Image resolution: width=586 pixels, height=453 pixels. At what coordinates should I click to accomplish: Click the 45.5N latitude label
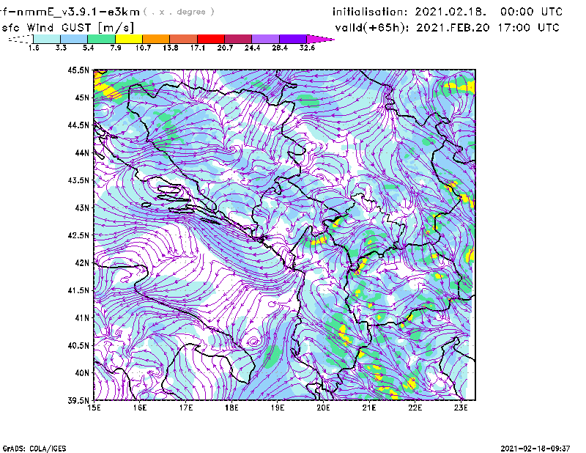pyautogui.click(x=78, y=70)
